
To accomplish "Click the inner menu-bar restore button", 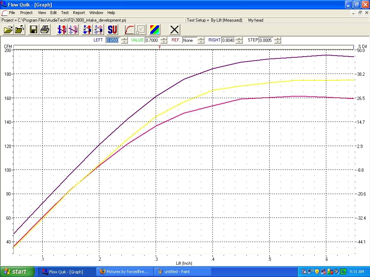I will pos(360,13).
